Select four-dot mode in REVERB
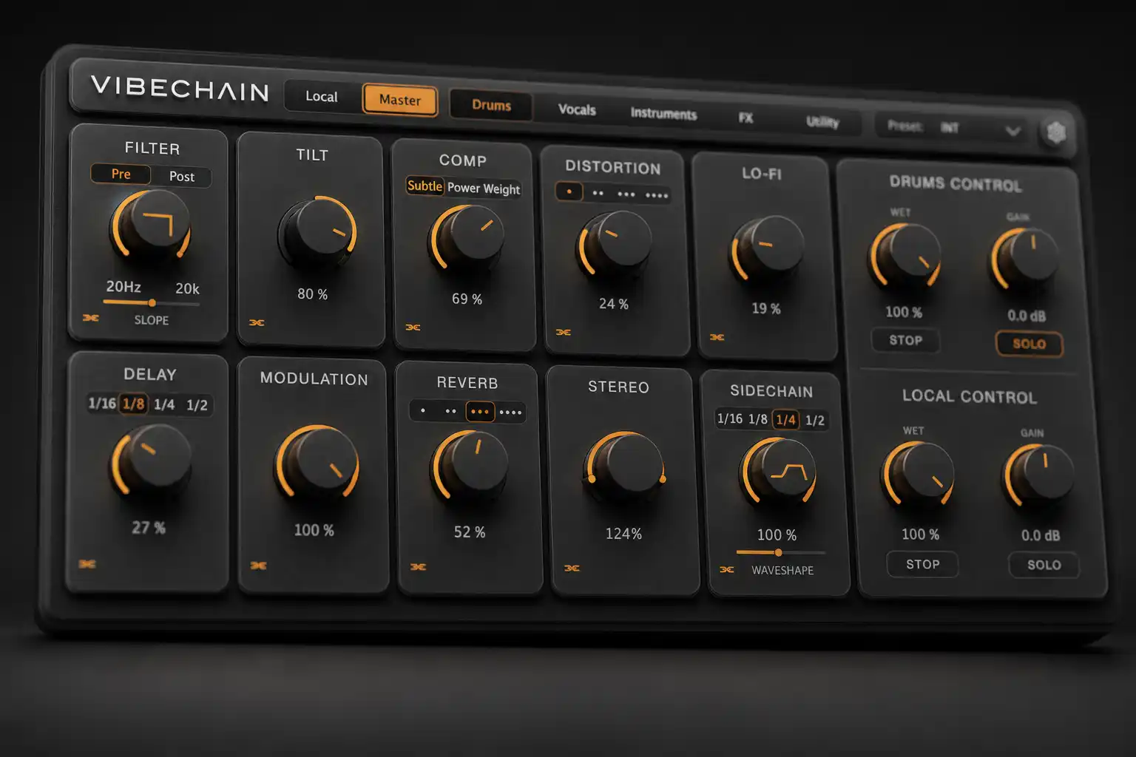The width and height of the screenshot is (1136, 757). 510,413
